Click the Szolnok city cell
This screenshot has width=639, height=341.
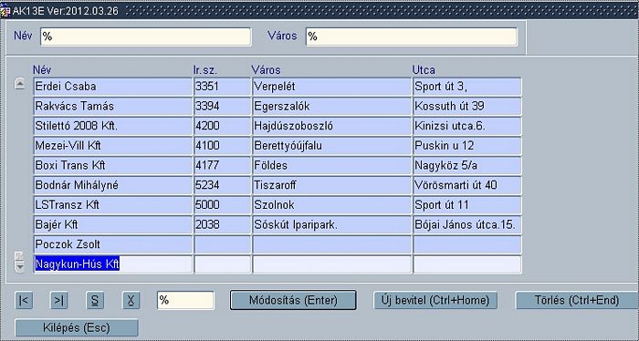pyautogui.click(x=331, y=205)
